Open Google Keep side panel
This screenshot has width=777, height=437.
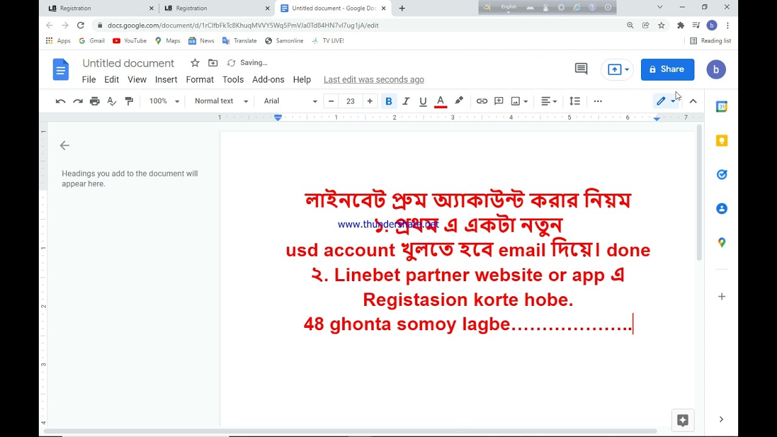[x=722, y=141]
